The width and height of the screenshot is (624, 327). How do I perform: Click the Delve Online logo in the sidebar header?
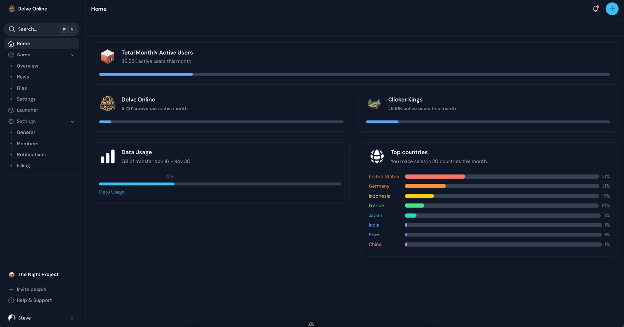coord(11,8)
